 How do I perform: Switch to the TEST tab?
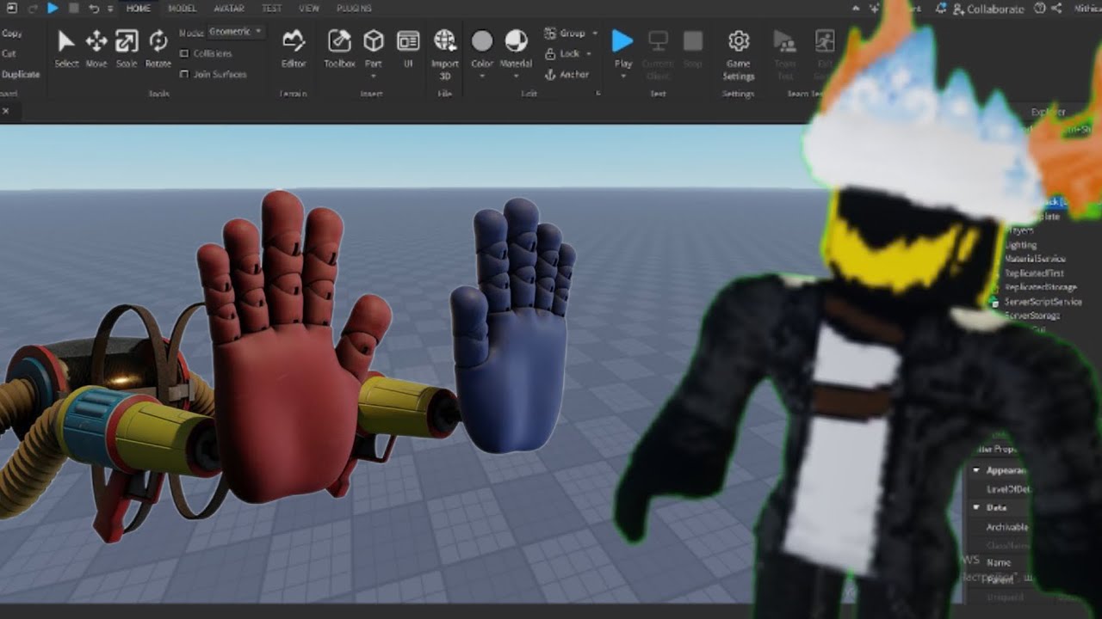click(271, 8)
